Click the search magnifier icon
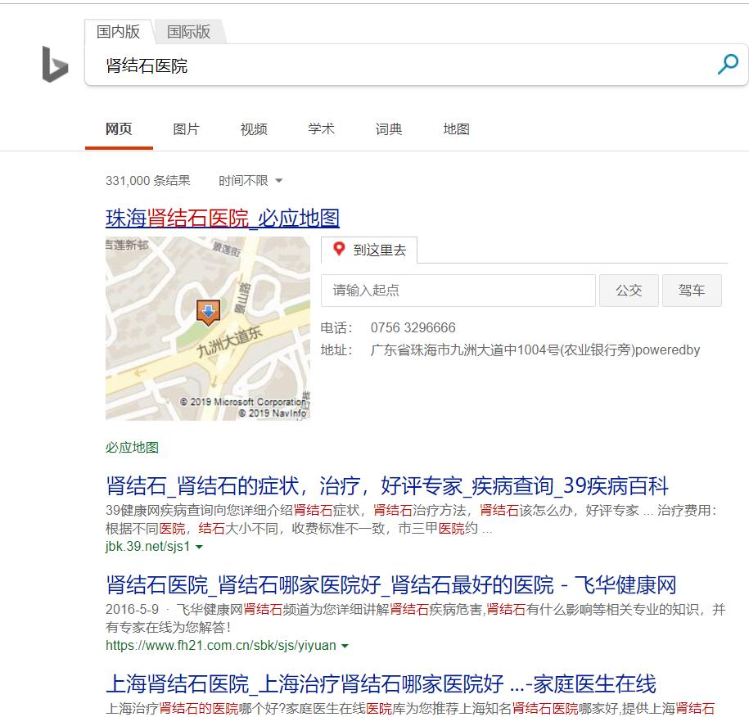Screen dimensions: 749x717 pos(727,63)
